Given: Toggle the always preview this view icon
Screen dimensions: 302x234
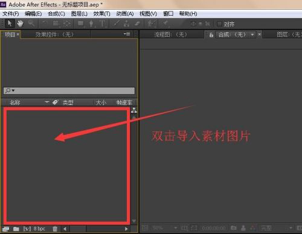Looking at the screenshot, I should (x=144, y=228).
